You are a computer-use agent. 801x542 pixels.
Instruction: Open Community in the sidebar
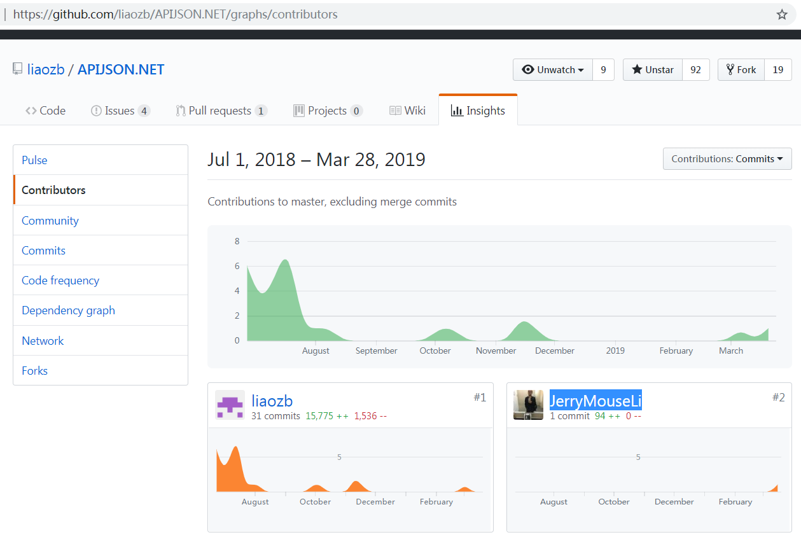tap(101, 221)
